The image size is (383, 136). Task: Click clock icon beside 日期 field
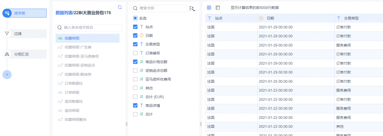(141, 35)
